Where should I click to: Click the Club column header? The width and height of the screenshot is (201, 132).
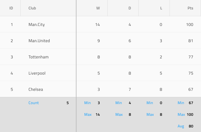(48, 8)
